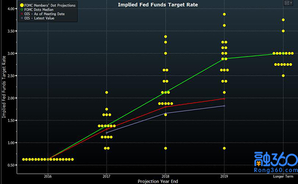Select the 2019 x-axis label

(x=224, y=177)
